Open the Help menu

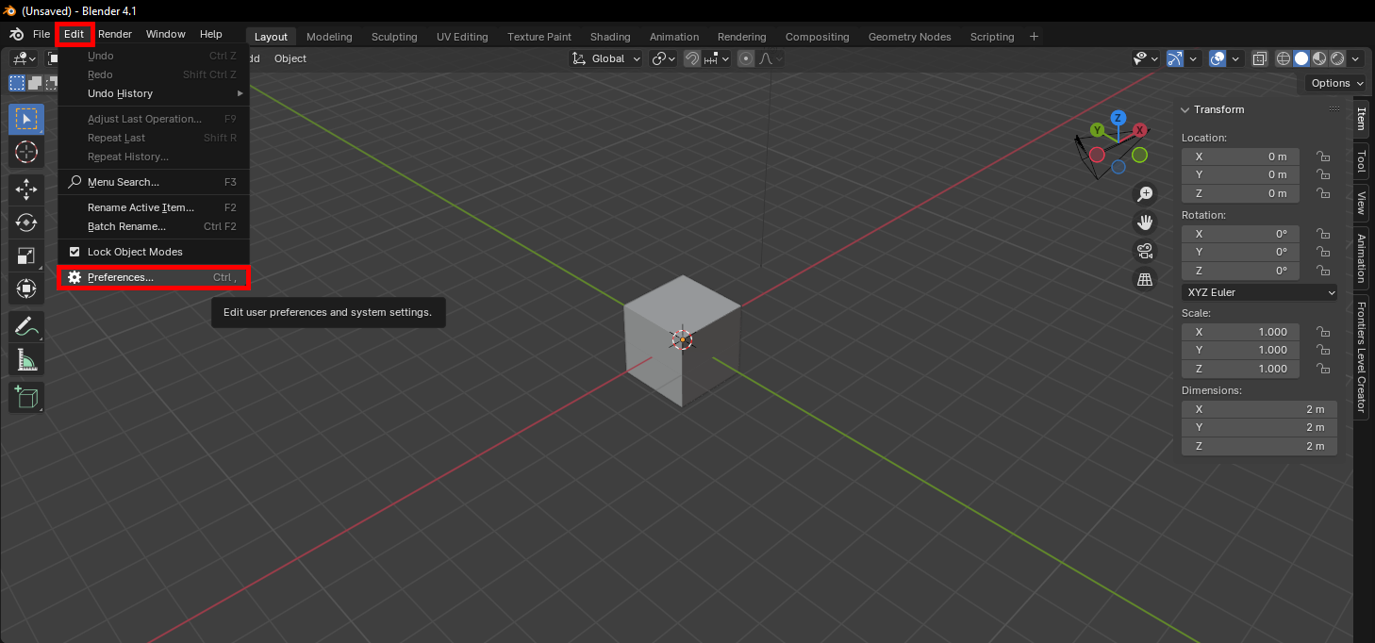pyautogui.click(x=211, y=34)
